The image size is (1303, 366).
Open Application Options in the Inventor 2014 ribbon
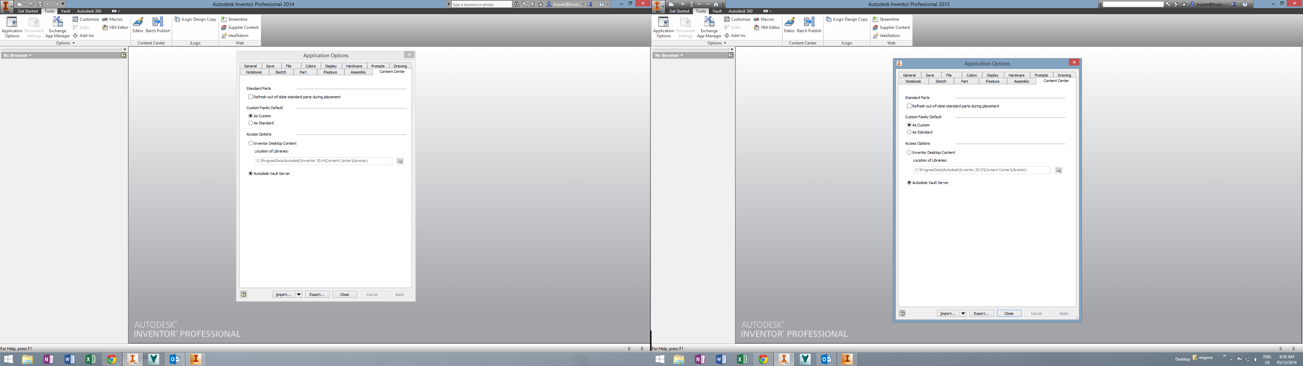[x=12, y=27]
